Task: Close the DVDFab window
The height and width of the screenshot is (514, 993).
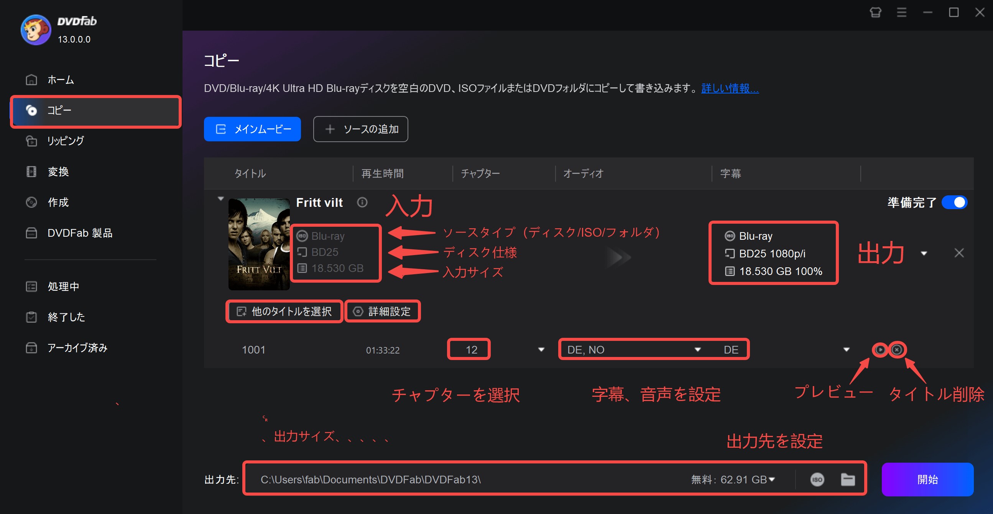Action: click(x=980, y=12)
